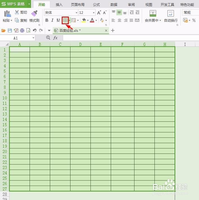Screen dimensions: 199x200
Task: Click the redo arrow
Action: pyautogui.click(x=41, y=30)
